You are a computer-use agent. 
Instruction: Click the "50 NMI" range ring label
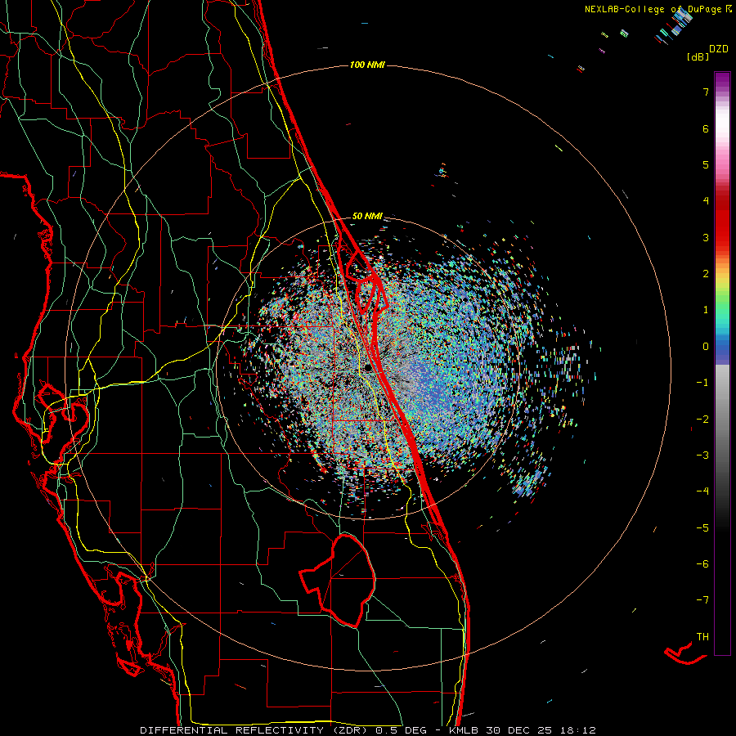(x=367, y=216)
